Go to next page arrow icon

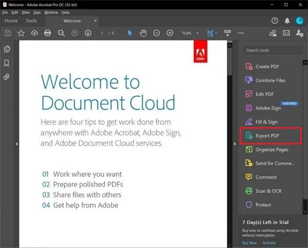pos(88,33)
